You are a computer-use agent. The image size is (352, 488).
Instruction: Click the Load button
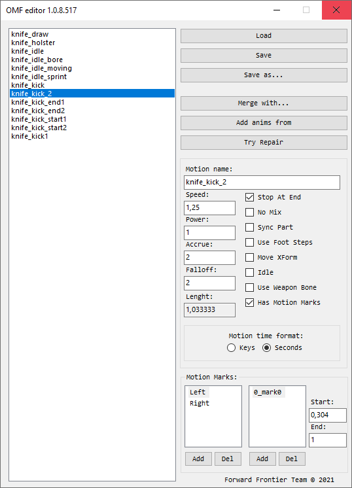coord(264,36)
